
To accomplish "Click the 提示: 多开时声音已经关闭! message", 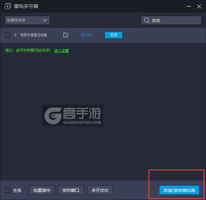I will click(28, 50).
